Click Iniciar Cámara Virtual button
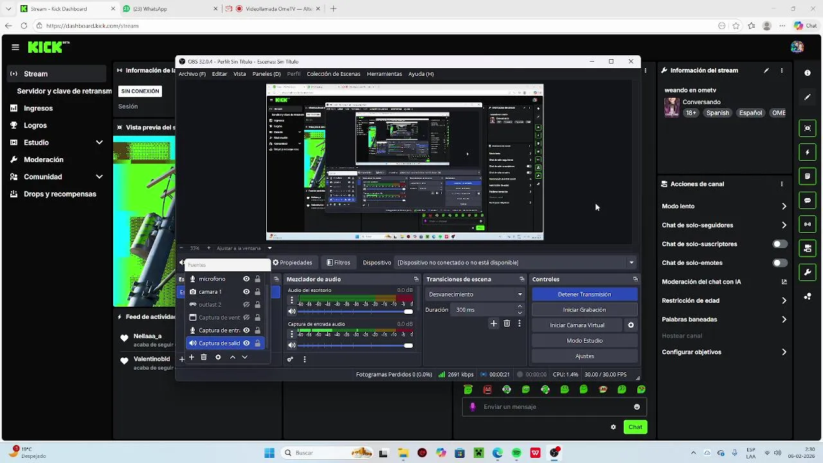This screenshot has width=823, height=463. coord(577,325)
